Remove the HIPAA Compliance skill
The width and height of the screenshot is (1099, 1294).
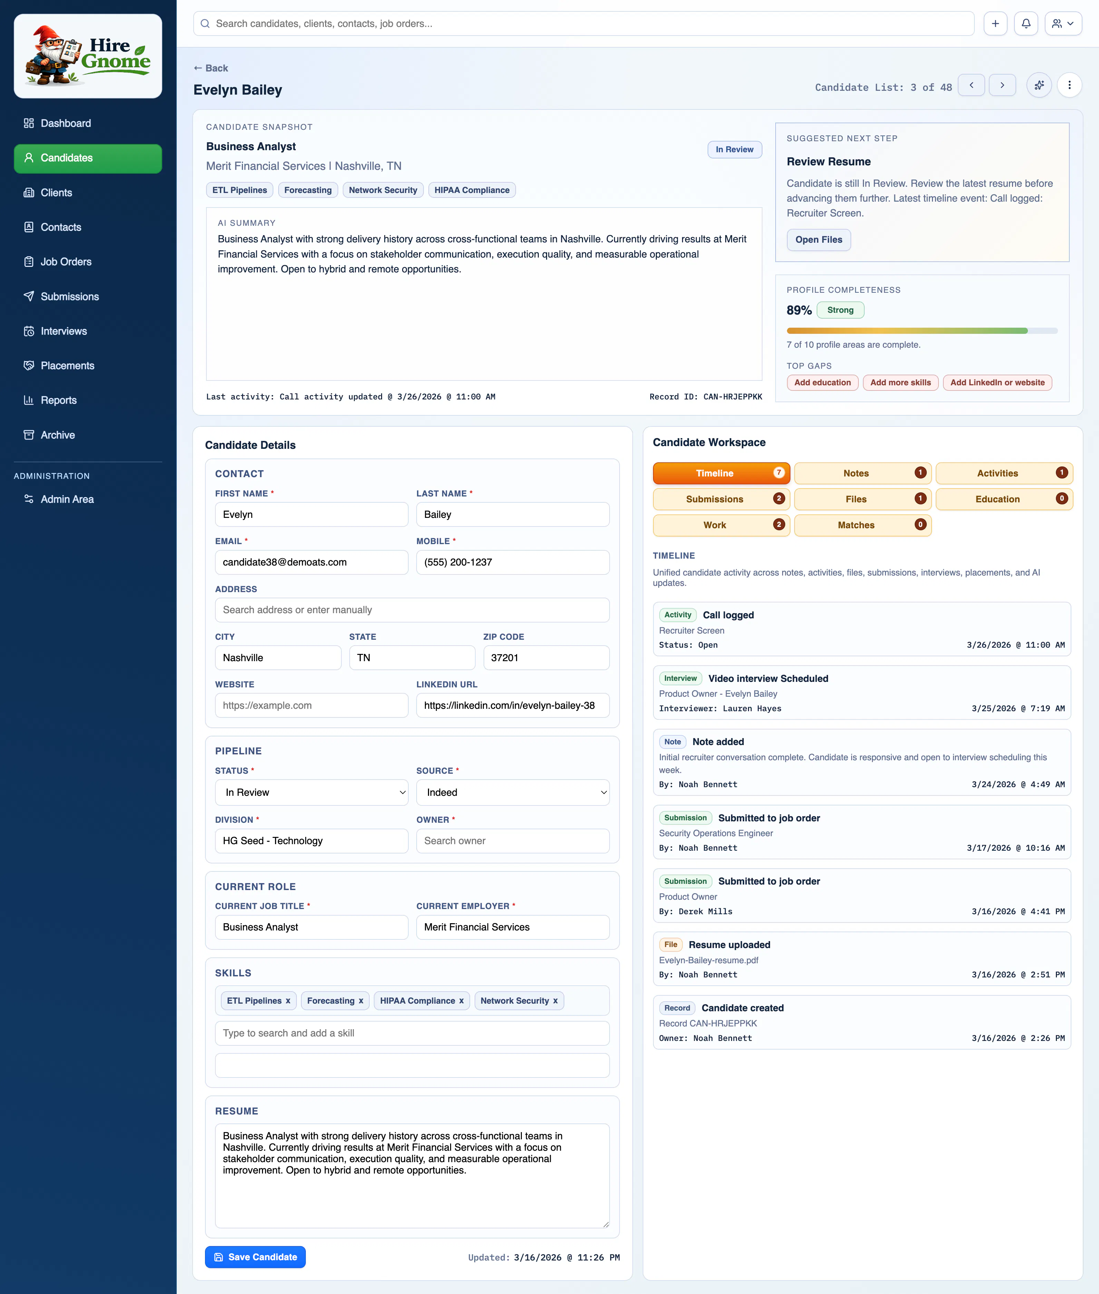461,1001
